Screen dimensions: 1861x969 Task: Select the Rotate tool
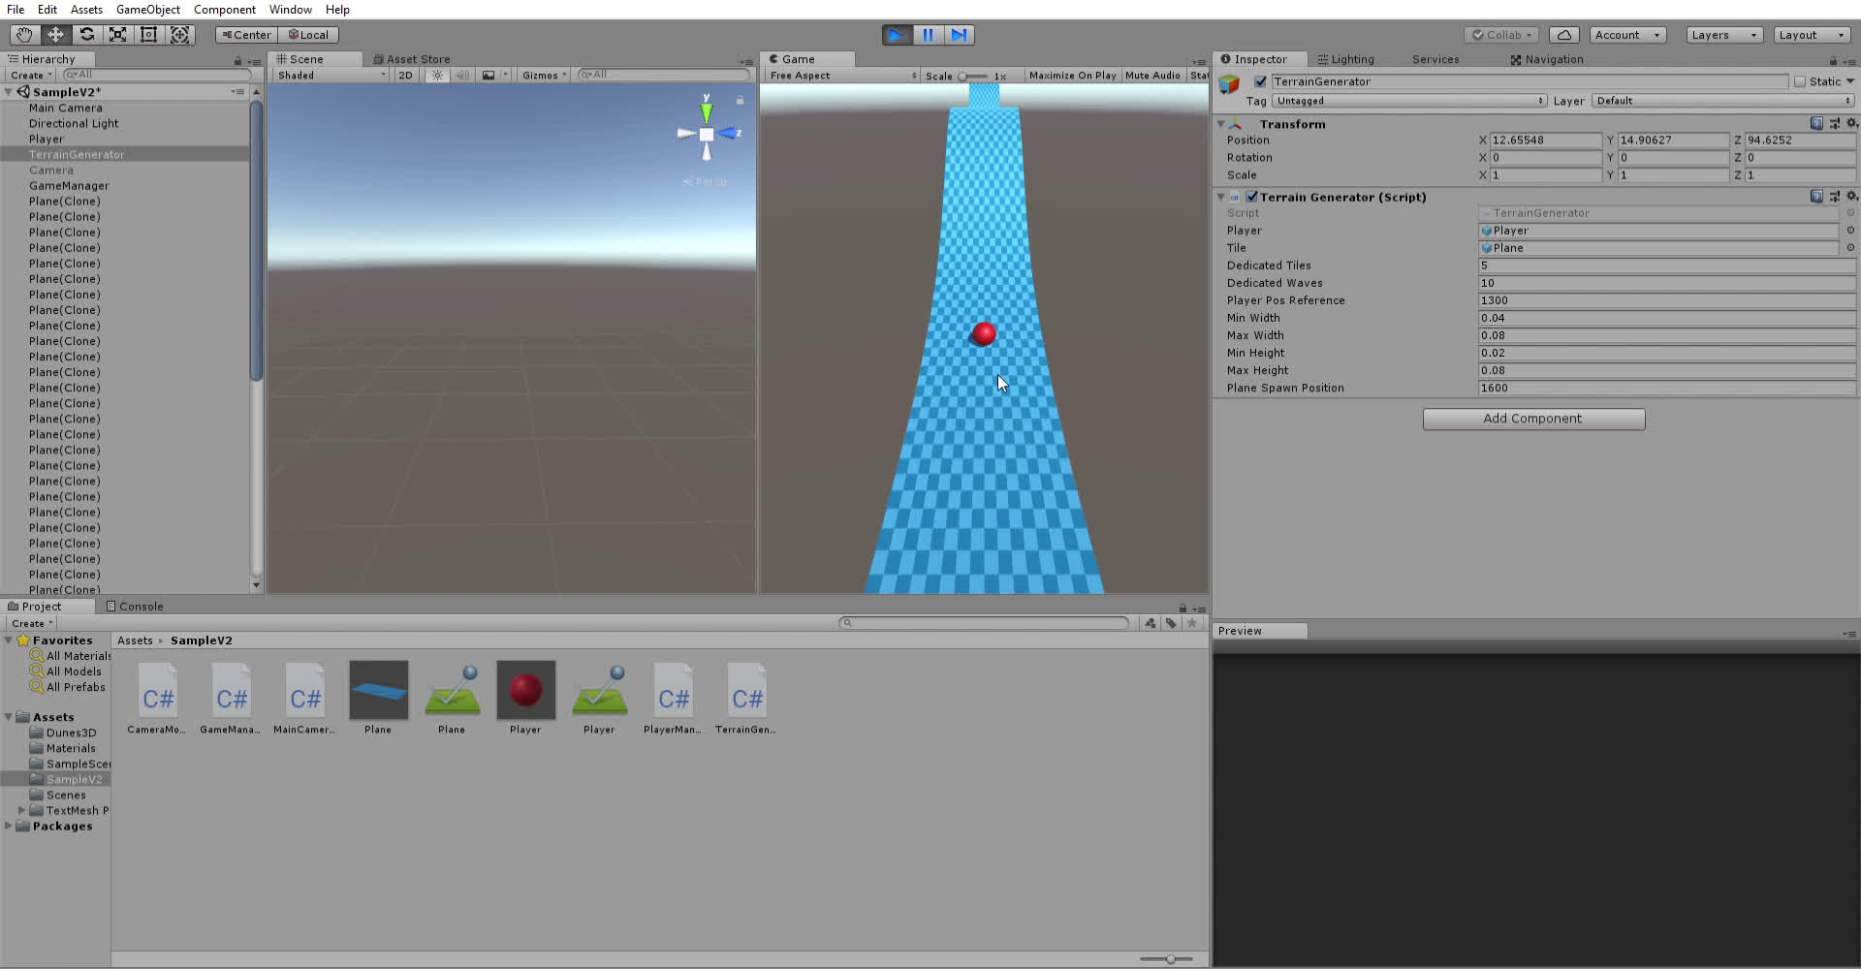[86, 34]
